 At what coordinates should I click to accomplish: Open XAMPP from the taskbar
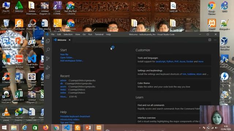pos(99,128)
